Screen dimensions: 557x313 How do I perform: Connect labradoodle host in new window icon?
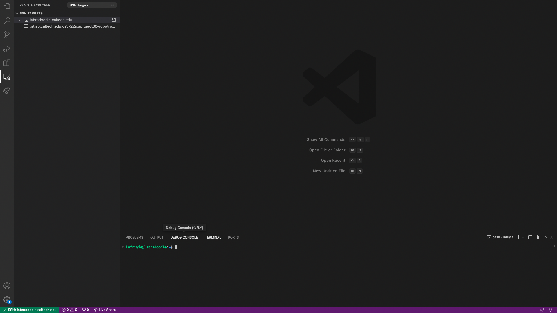[114, 20]
